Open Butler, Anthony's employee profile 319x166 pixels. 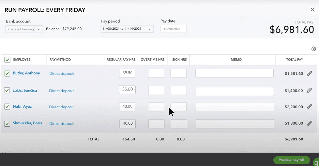(x=27, y=73)
